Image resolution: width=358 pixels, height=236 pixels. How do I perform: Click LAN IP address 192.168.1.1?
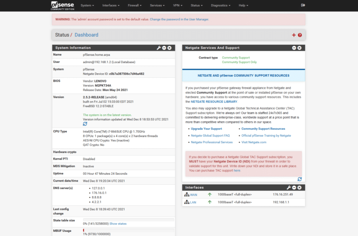coord(281,202)
